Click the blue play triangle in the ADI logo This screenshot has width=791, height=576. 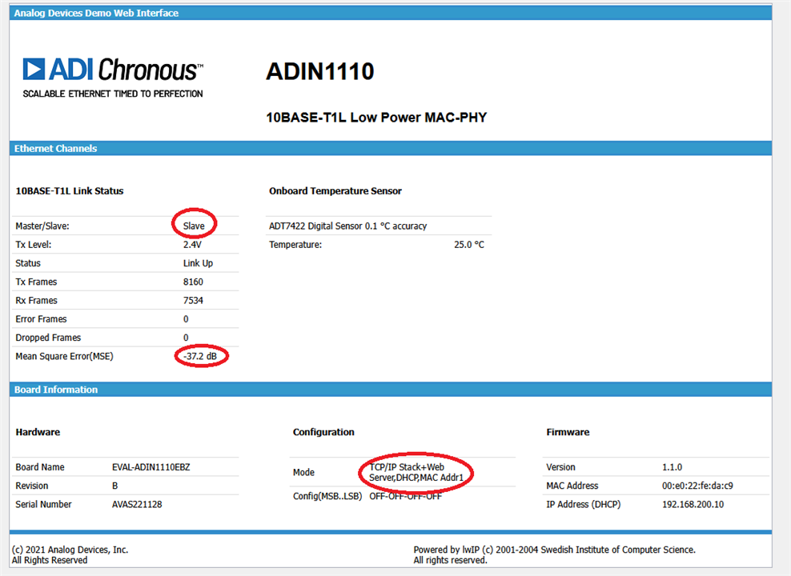[x=32, y=70]
